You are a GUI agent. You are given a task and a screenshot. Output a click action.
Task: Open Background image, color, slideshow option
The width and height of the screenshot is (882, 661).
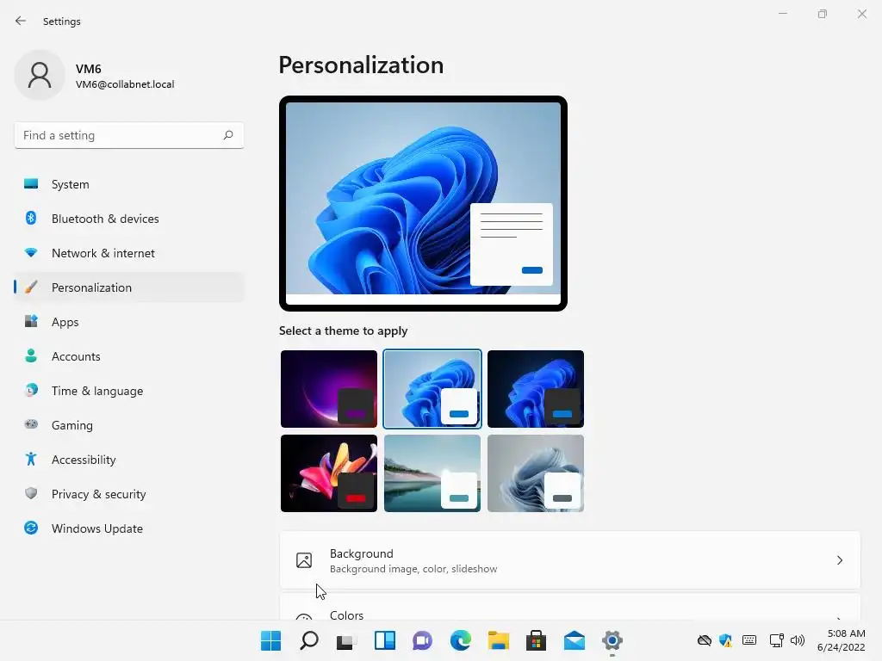(570, 560)
